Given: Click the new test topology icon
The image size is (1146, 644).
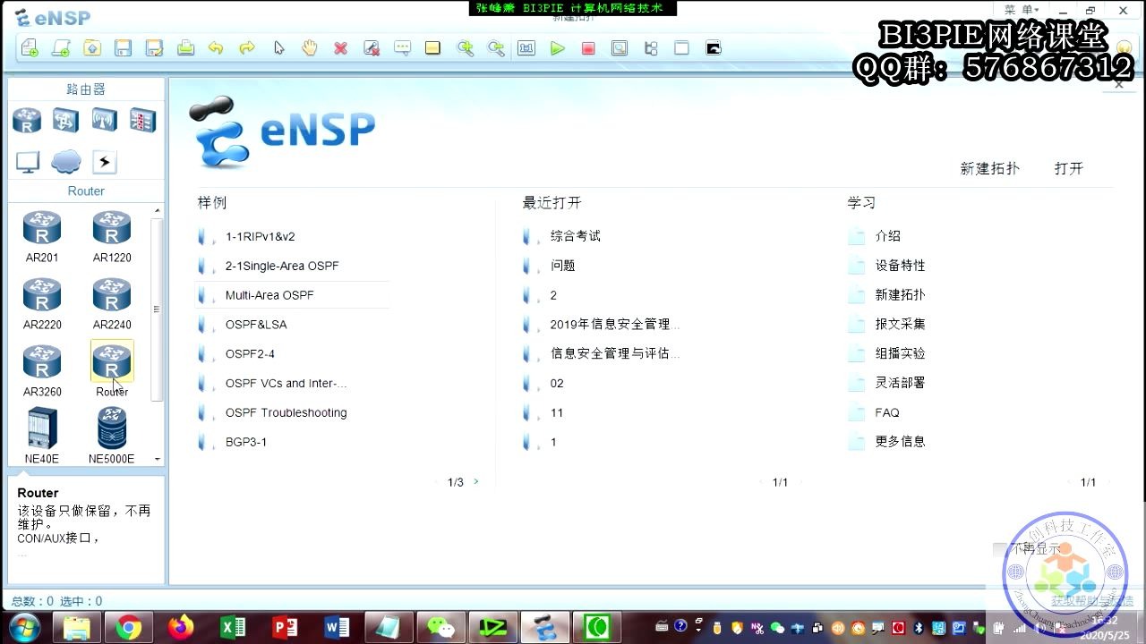Looking at the screenshot, I should click(x=61, y=48).
